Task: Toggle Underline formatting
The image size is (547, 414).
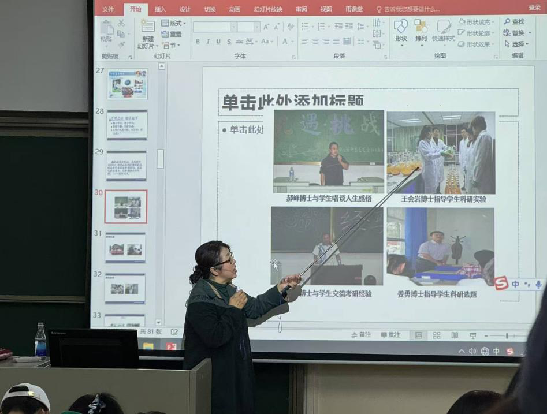Action: click(x=218, y=42)
